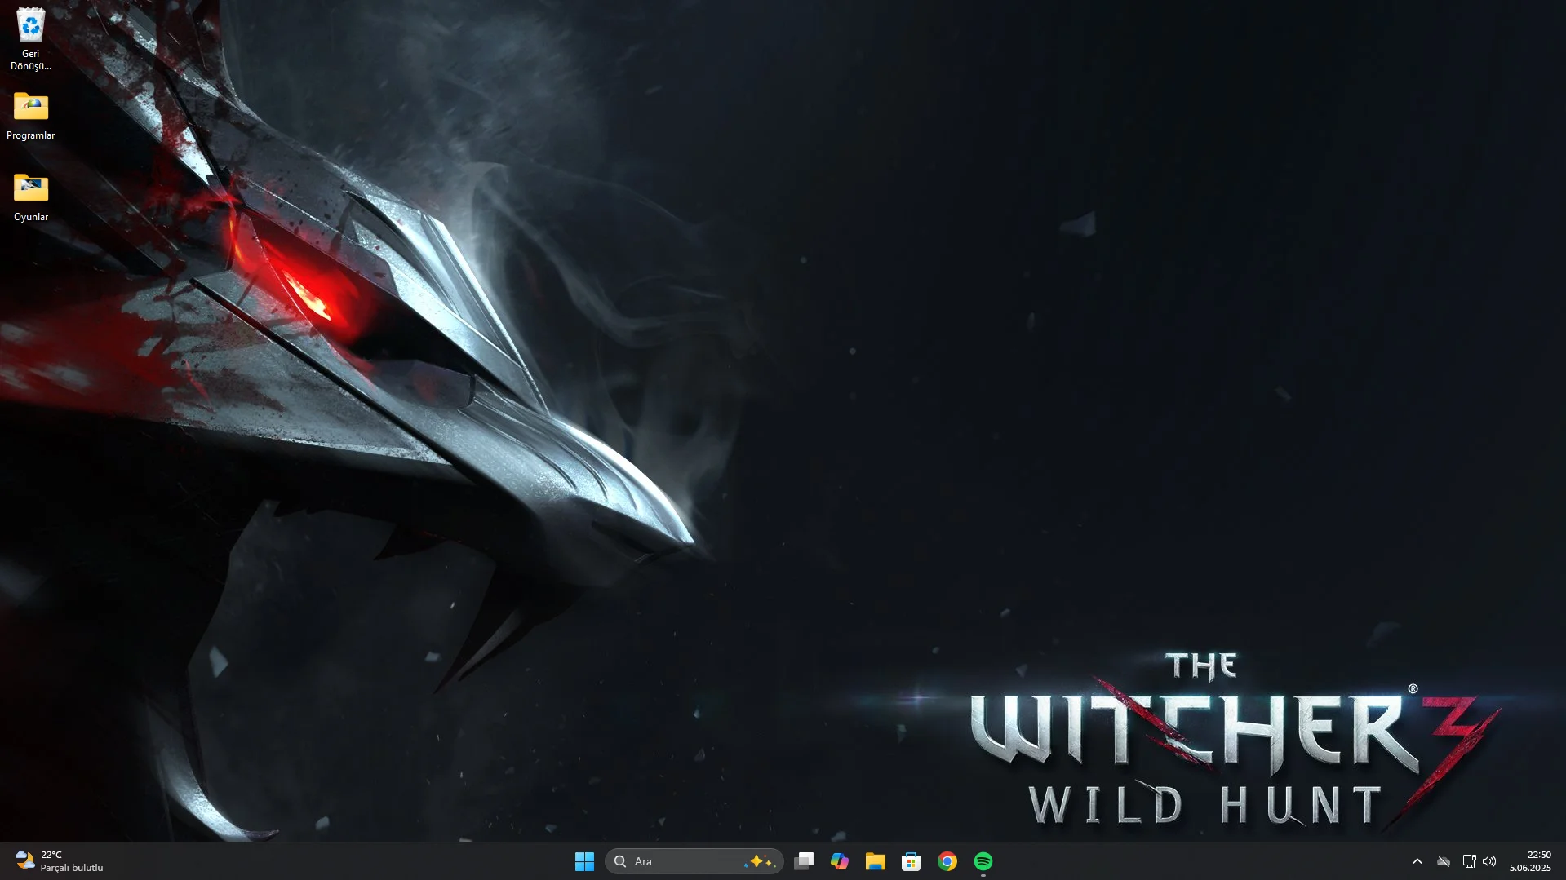Open the clock and date 22:50 panel
The width and height of the screenshot is (1566, 880).
(1530, 861)
